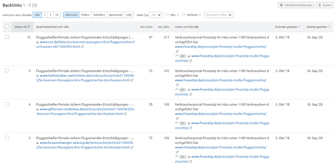The width and height of the screenshot is (335, 163).
Task: Sort by 'Zuletzt gesehen' column
Action: point(318,27)
